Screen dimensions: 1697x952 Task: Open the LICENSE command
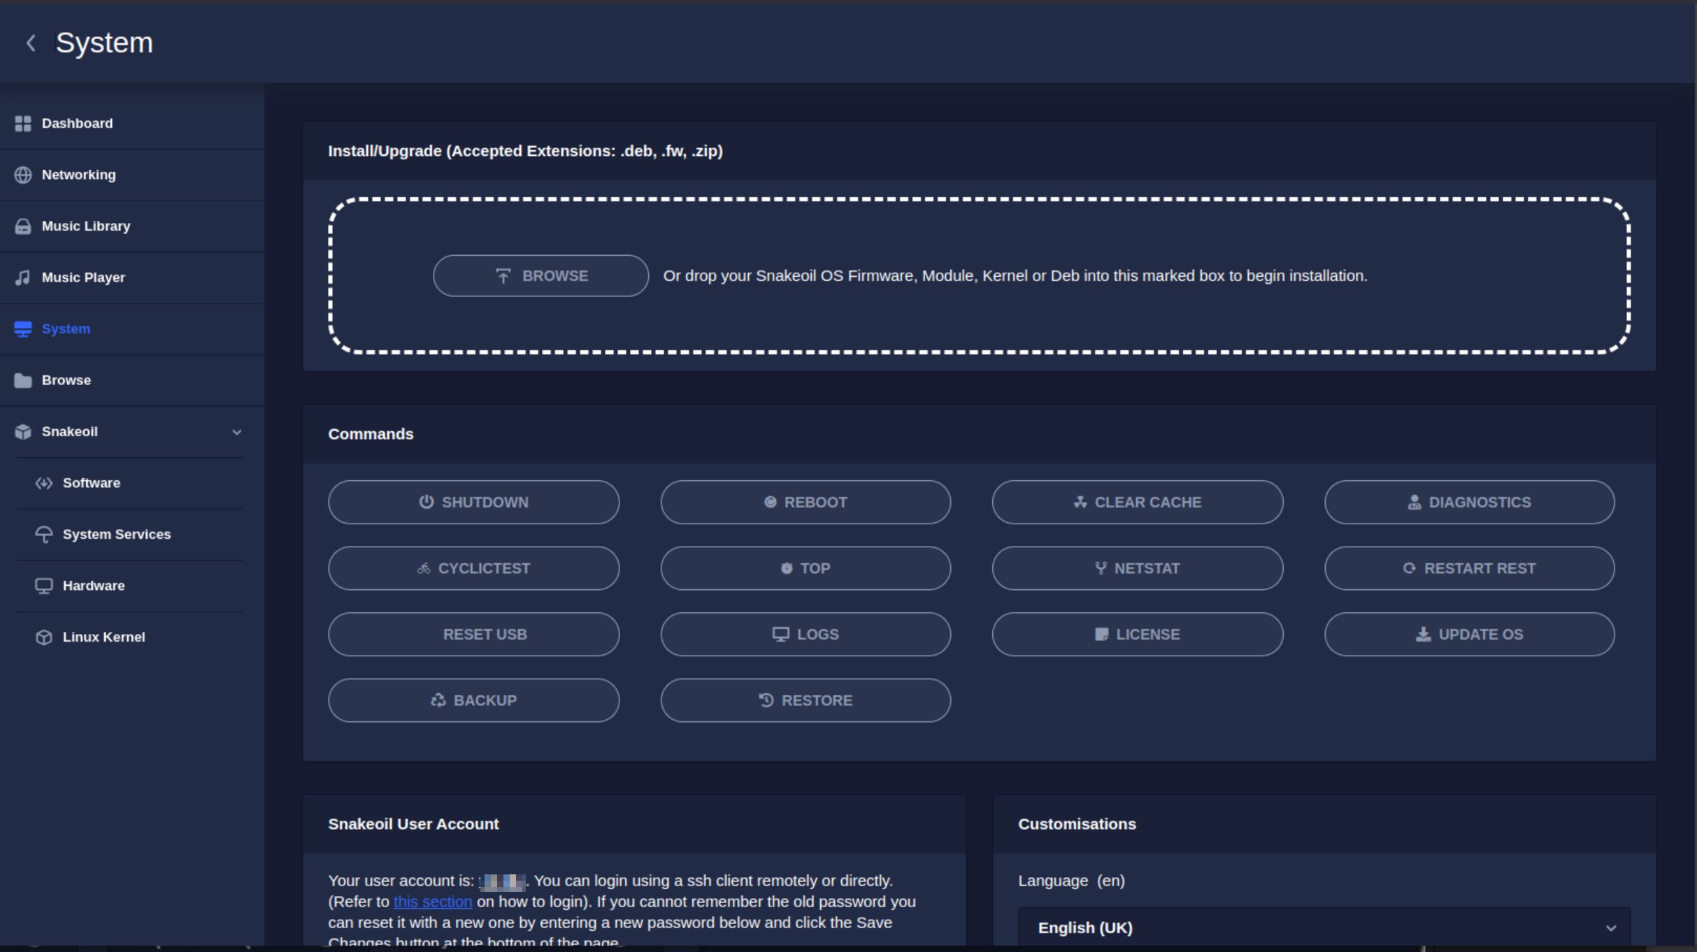pos(1137,634)
